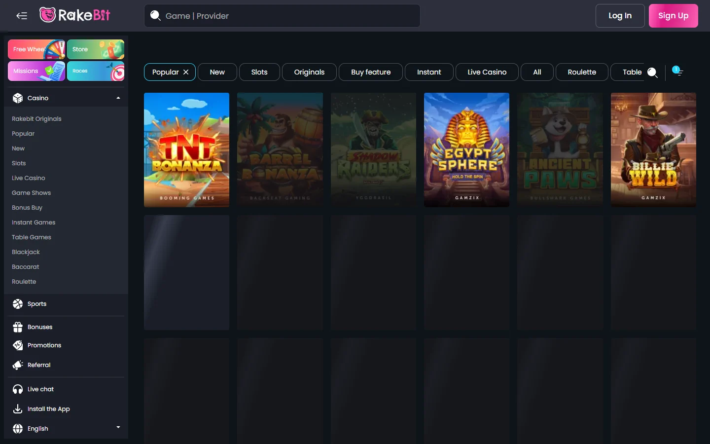Start a Live chat session label
The image size is (710, 444).
point(40,389)
